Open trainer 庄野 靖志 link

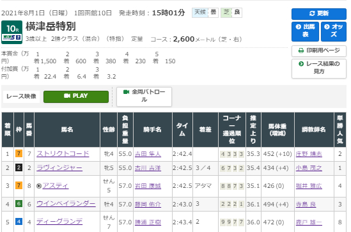(309, 154)
